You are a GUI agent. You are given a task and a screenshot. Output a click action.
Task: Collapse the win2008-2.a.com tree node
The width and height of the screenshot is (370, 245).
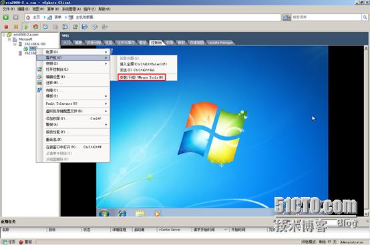tap(4, 35)
